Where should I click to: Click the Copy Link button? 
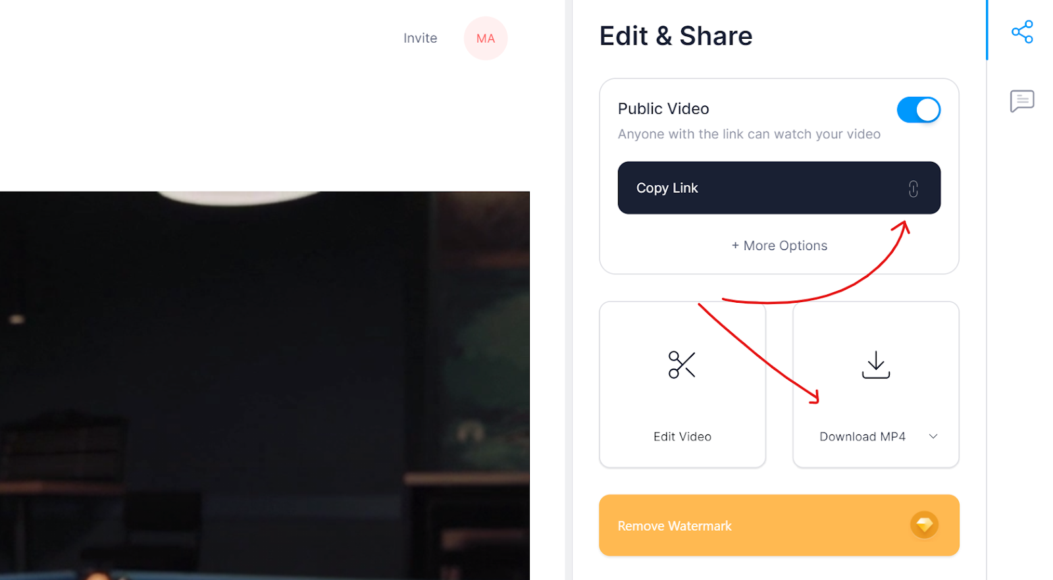pyautogui.click(x=779, y=188)
